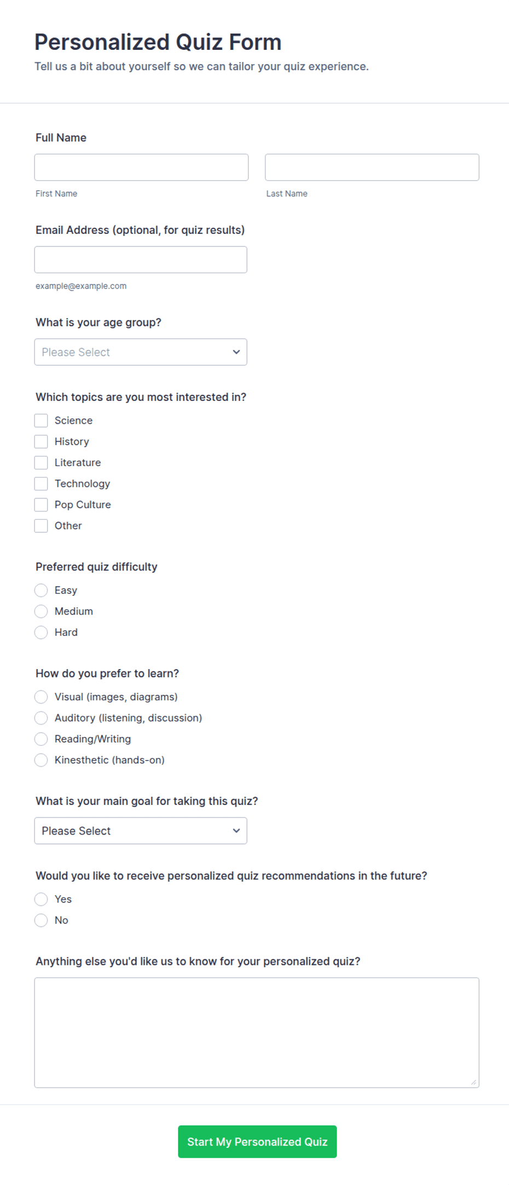This screenshot has height=1185, width=509.
Task: Choose Yes for future recommendations
Action: pos(41,899)
